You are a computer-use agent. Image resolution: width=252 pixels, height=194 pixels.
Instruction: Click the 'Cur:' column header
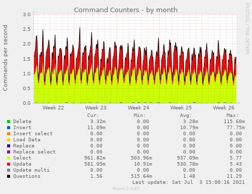(x=93, y=115)
